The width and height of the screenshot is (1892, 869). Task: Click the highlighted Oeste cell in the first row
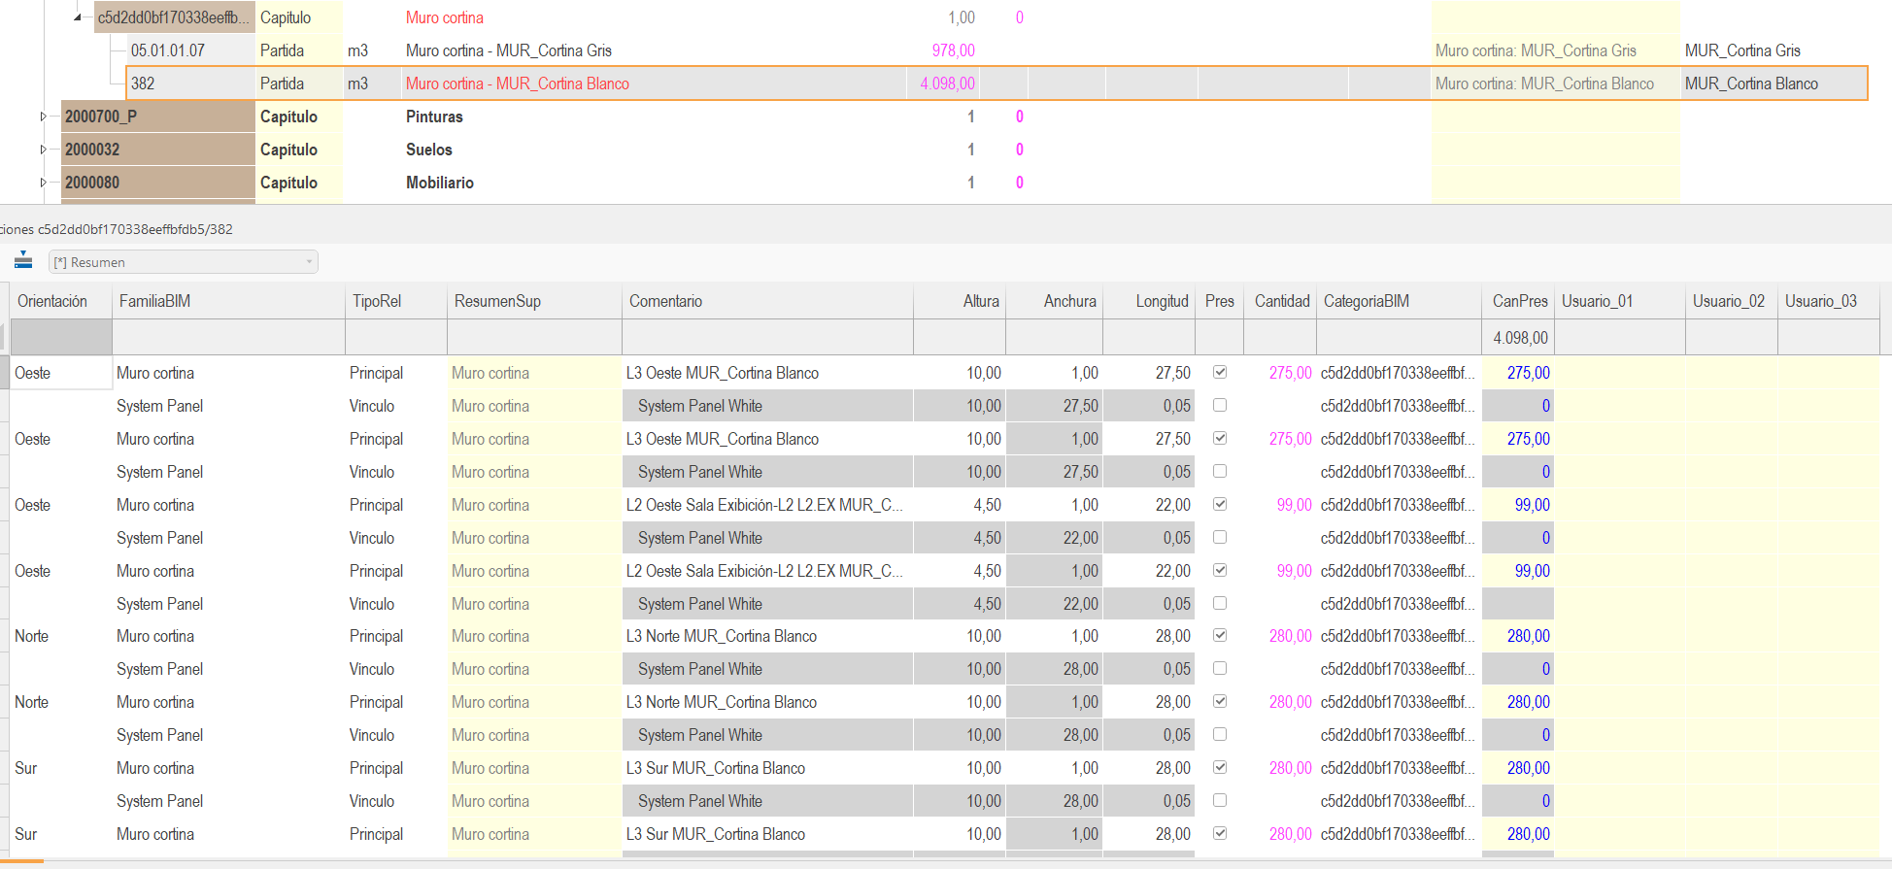[60, 373]
